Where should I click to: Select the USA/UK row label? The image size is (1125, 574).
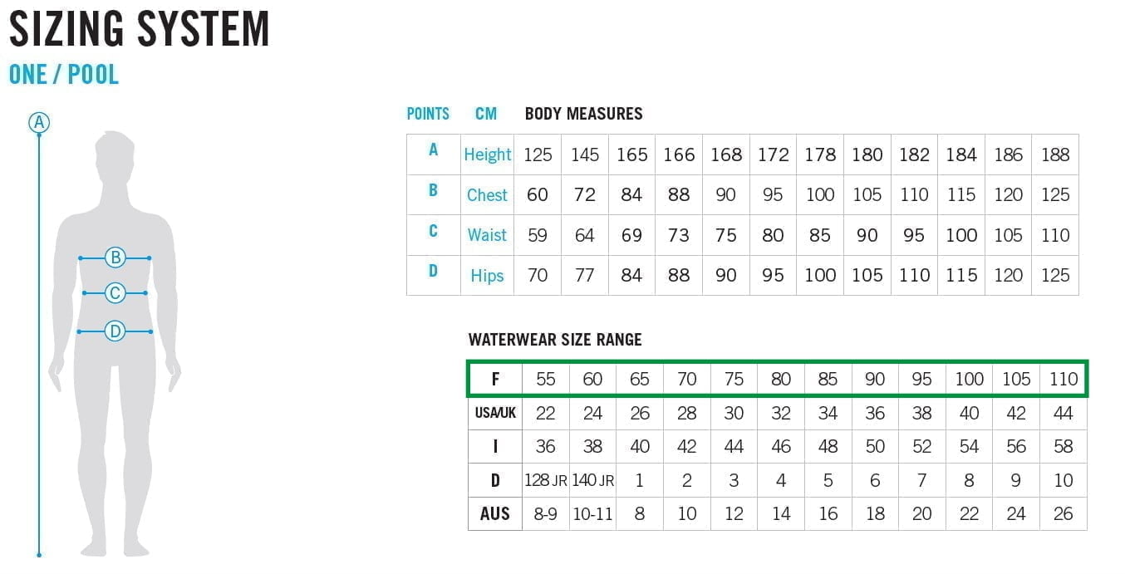[495, 413]
